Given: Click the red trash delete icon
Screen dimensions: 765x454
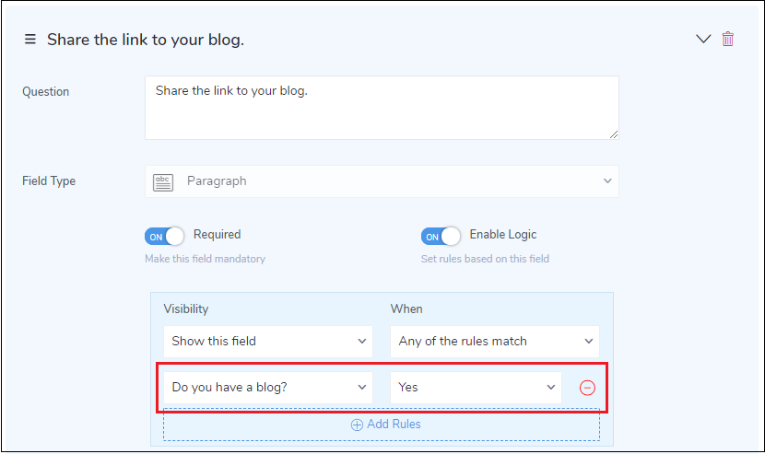Looking at the screenshot, I should pos(728,40).
